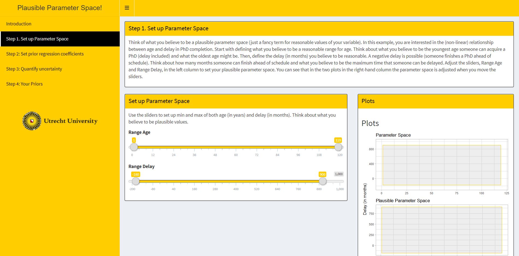Click the Plausible Parameter Space! header title
Viewport: 519px width, 256px height.
click(x=60, y=8)
